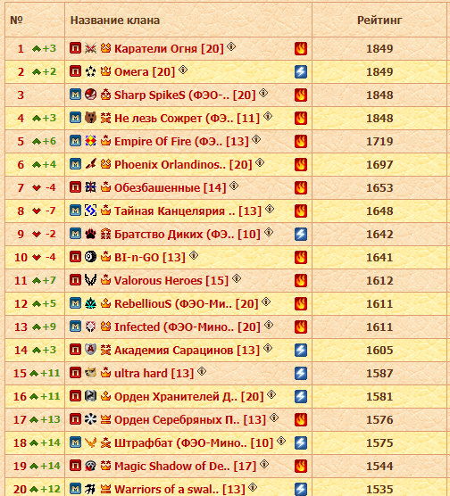Click the blue М badge for Тайная Канцелярия
The height and width of the screenshot is (496, 450).
(x=75, y=211)
